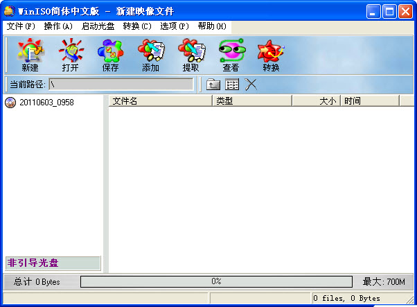Click the 当前路径 path input field

[x=121, y=85]
